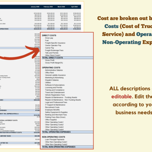The height and width of the screenshot is (152, 152).
Task: Click the Office Rent row label
Action: [49, 73]
